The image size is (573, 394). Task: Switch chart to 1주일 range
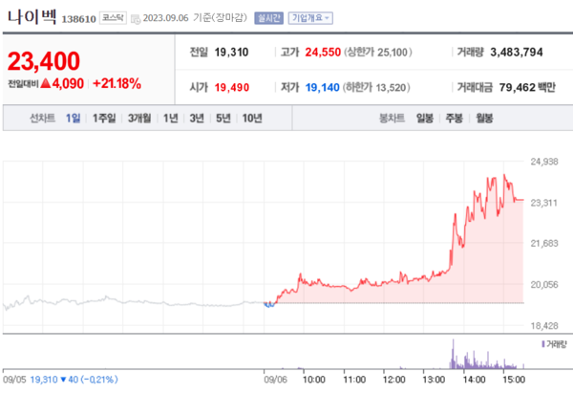[103, 119]
